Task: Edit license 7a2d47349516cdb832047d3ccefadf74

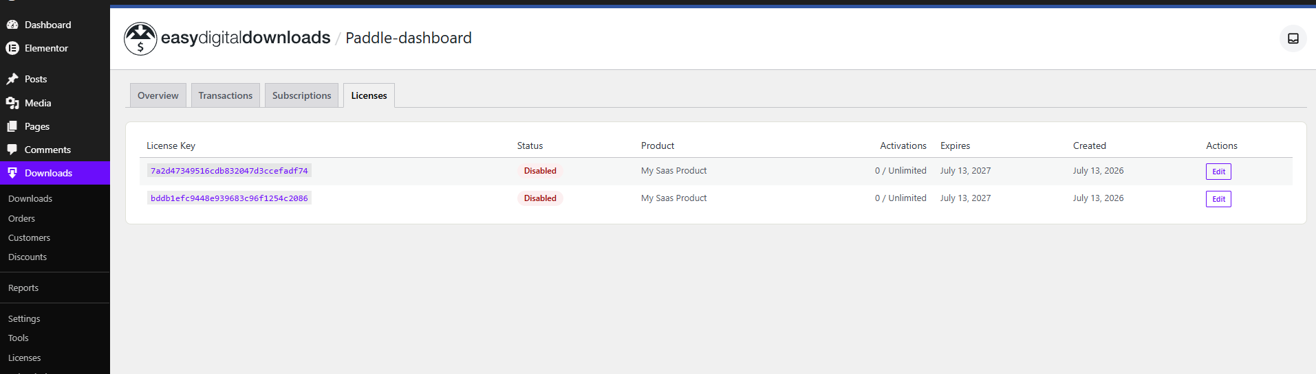Action: [x=1218, y=172]
